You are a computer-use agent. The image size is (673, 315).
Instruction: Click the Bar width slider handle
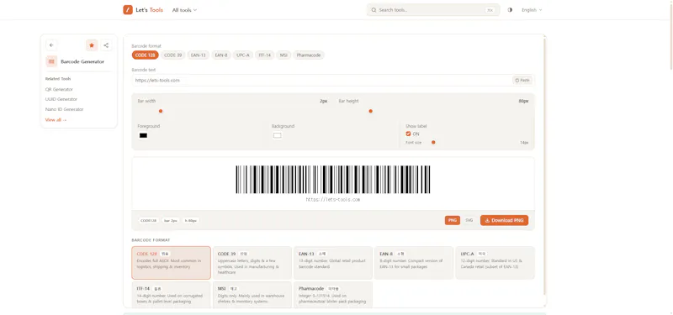pyautogui.click(x=161, y=111)
